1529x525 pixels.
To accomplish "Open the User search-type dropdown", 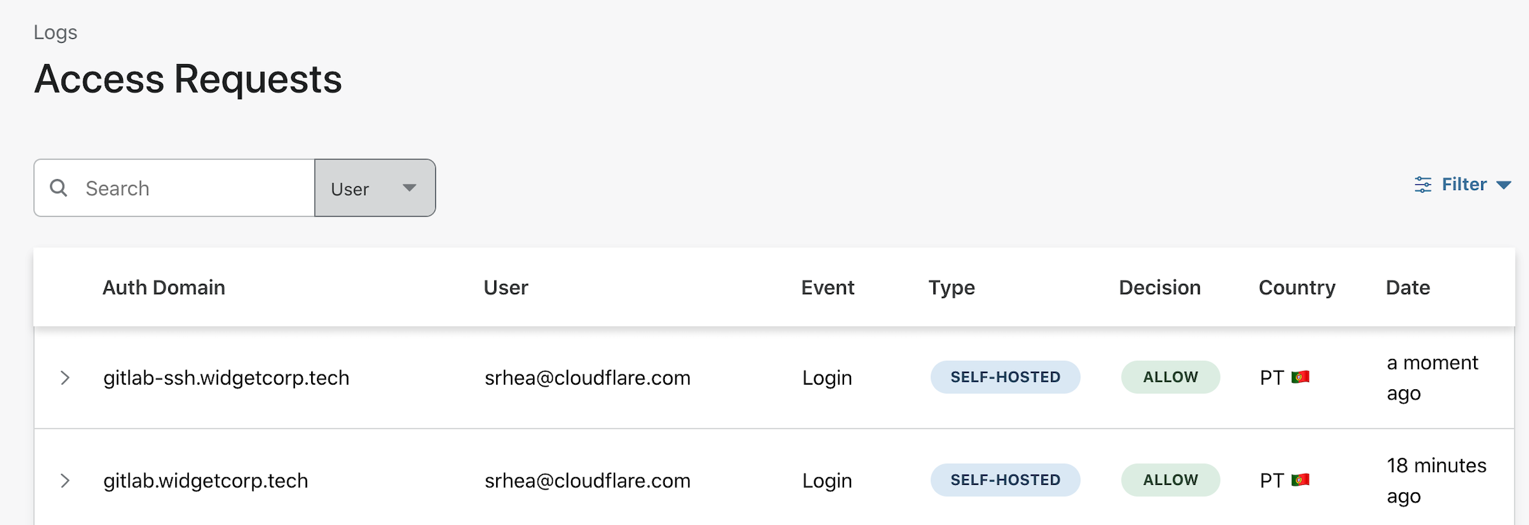I will [375, 188].
